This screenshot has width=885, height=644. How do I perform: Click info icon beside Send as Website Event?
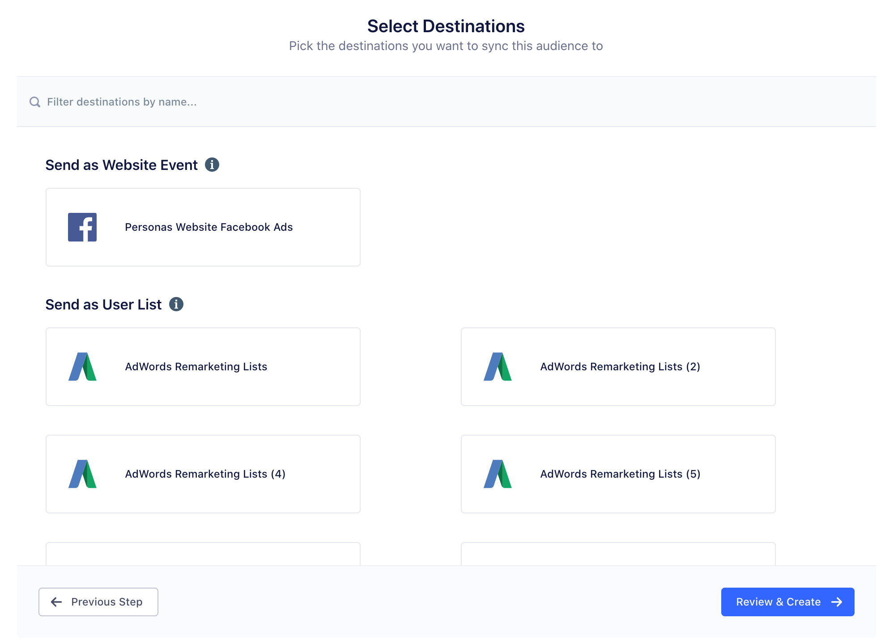pyautogui.click(x=212, y=165)
